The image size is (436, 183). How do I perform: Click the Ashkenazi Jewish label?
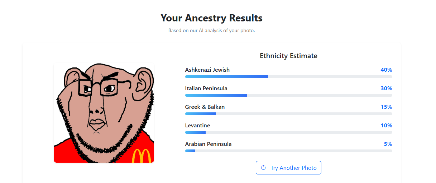point(207,70)
